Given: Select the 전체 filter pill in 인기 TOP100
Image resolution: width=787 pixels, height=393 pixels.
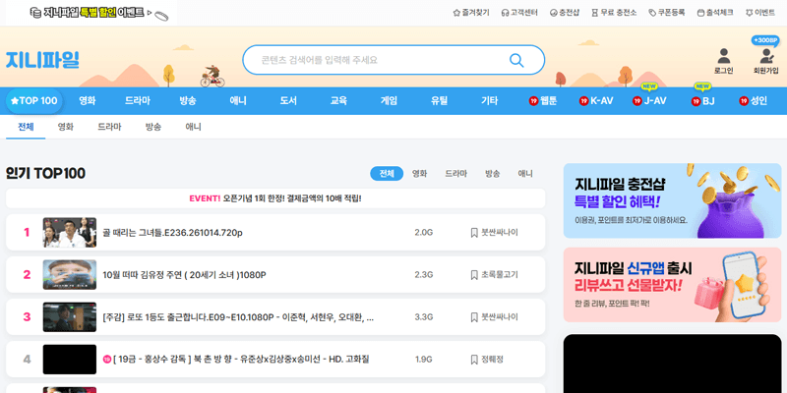Looking at the screenshot, I should click(387, 174).
